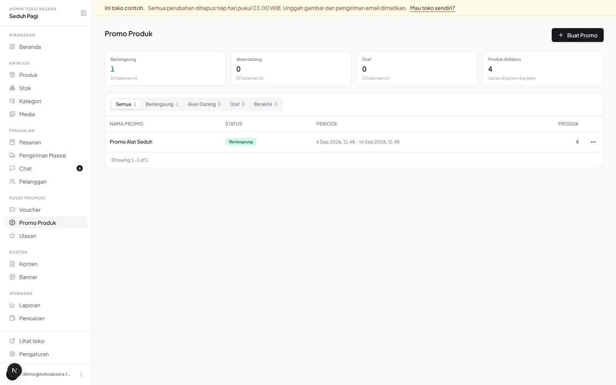The width and height of the screenshot is (616, 385).
Task: Click the Media image icon
Action: click(x=12, y=114)
